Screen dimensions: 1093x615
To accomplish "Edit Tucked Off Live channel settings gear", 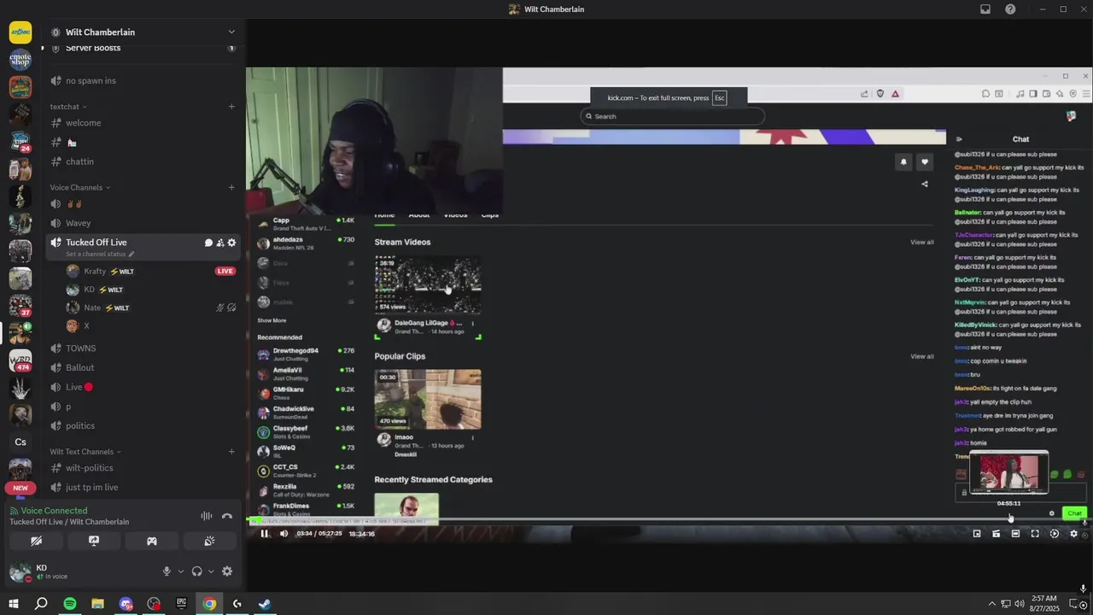I will (231, 243).
